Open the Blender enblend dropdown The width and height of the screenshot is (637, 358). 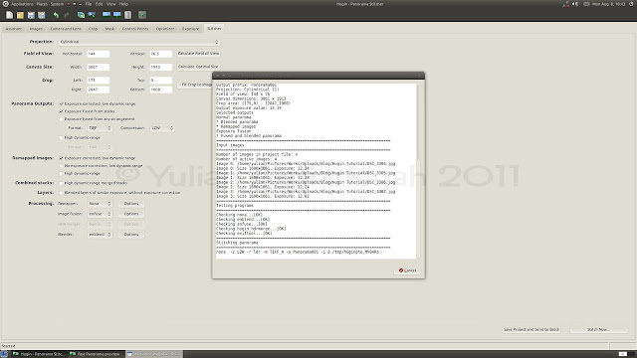pos(100,235)
